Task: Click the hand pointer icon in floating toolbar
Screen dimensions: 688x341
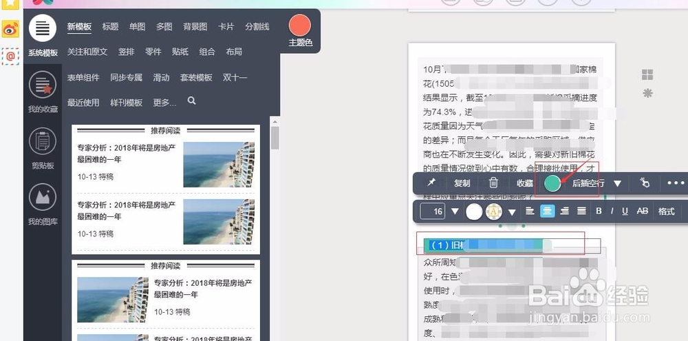Action: pos(645,183)
